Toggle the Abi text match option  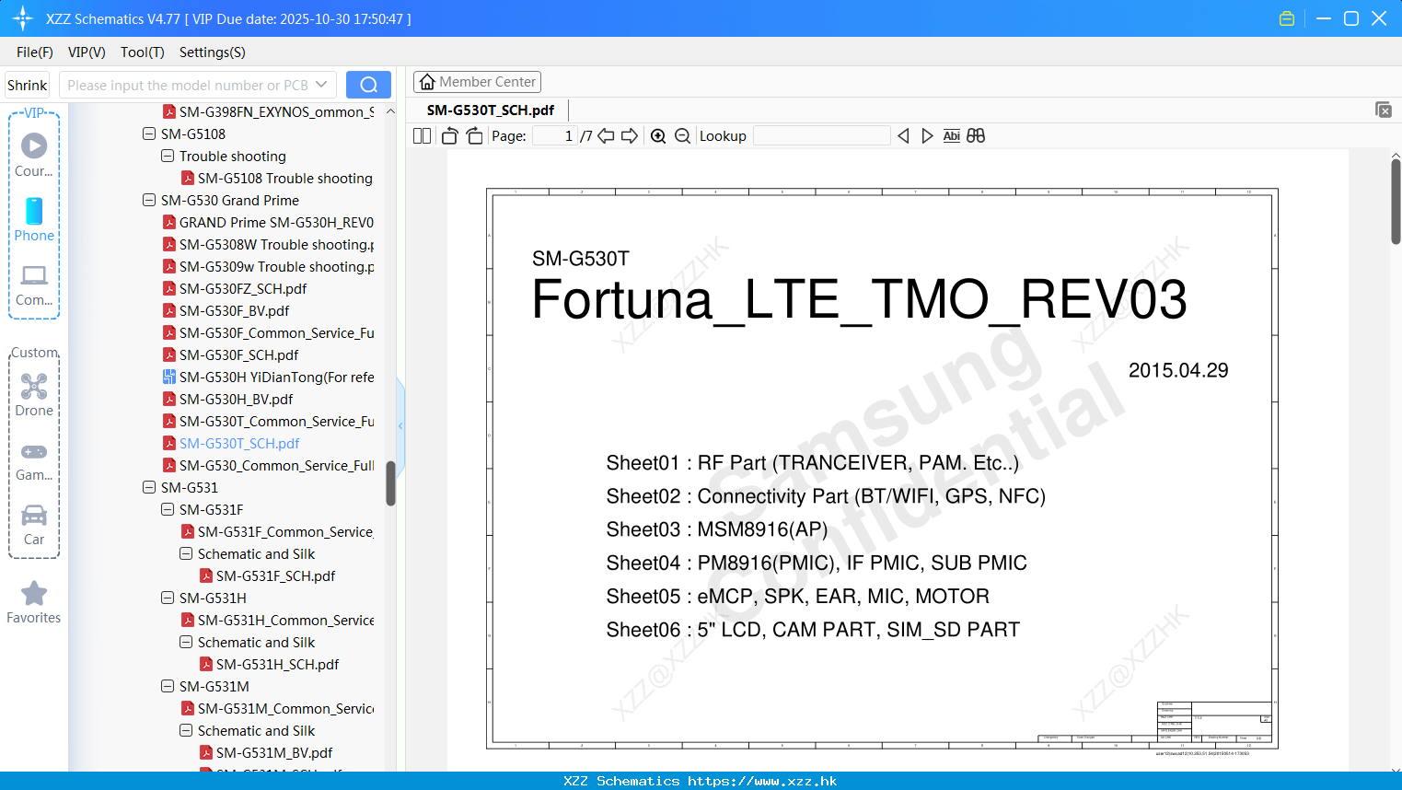pos(952,136)
